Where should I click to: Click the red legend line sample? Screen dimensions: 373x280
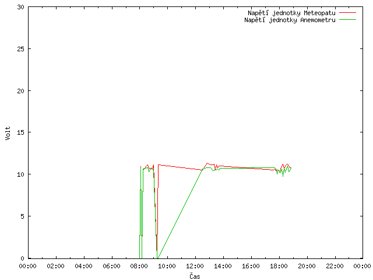point(347,13)
